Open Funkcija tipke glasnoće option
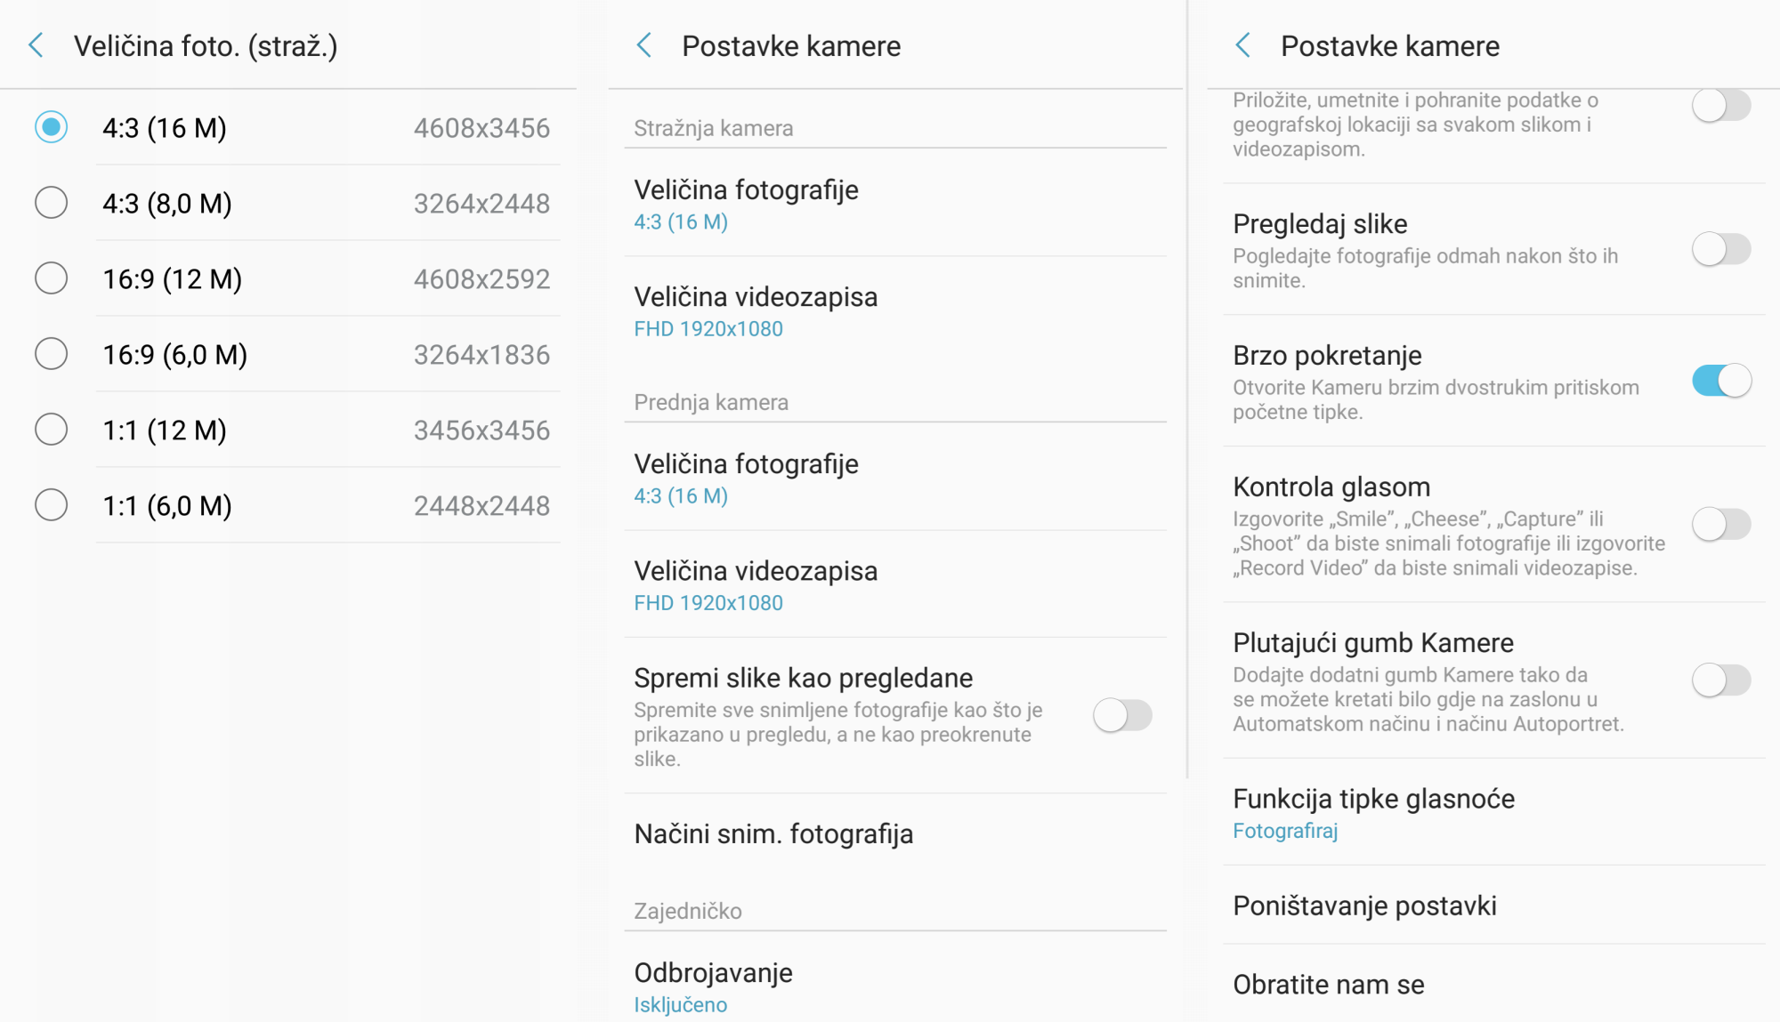1780x1022 pixels. (1494, 812)
